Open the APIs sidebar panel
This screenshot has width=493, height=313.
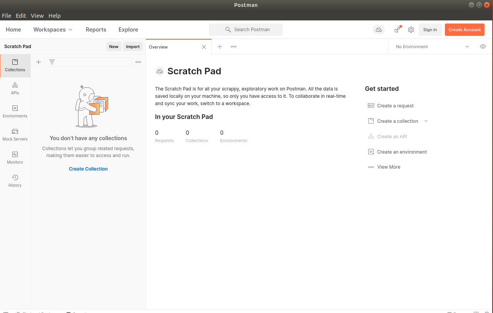coord(15,89)
